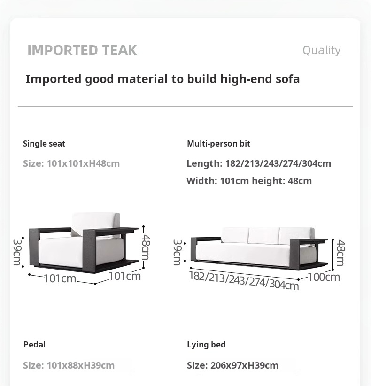Click the Quality label

coord(322,51)
